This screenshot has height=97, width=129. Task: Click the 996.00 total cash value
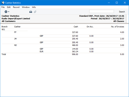click(x=75, y=54)
